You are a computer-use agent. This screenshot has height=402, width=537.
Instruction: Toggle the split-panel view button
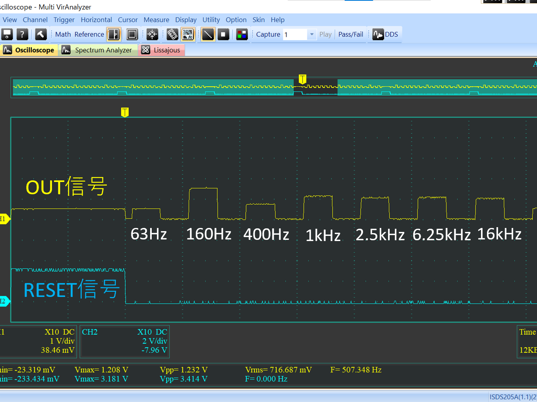pyautogui.click(x=114, y=34)
